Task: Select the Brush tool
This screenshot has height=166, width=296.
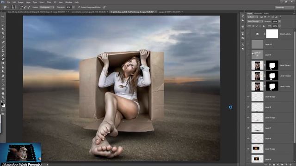Action: click(3, 46)
